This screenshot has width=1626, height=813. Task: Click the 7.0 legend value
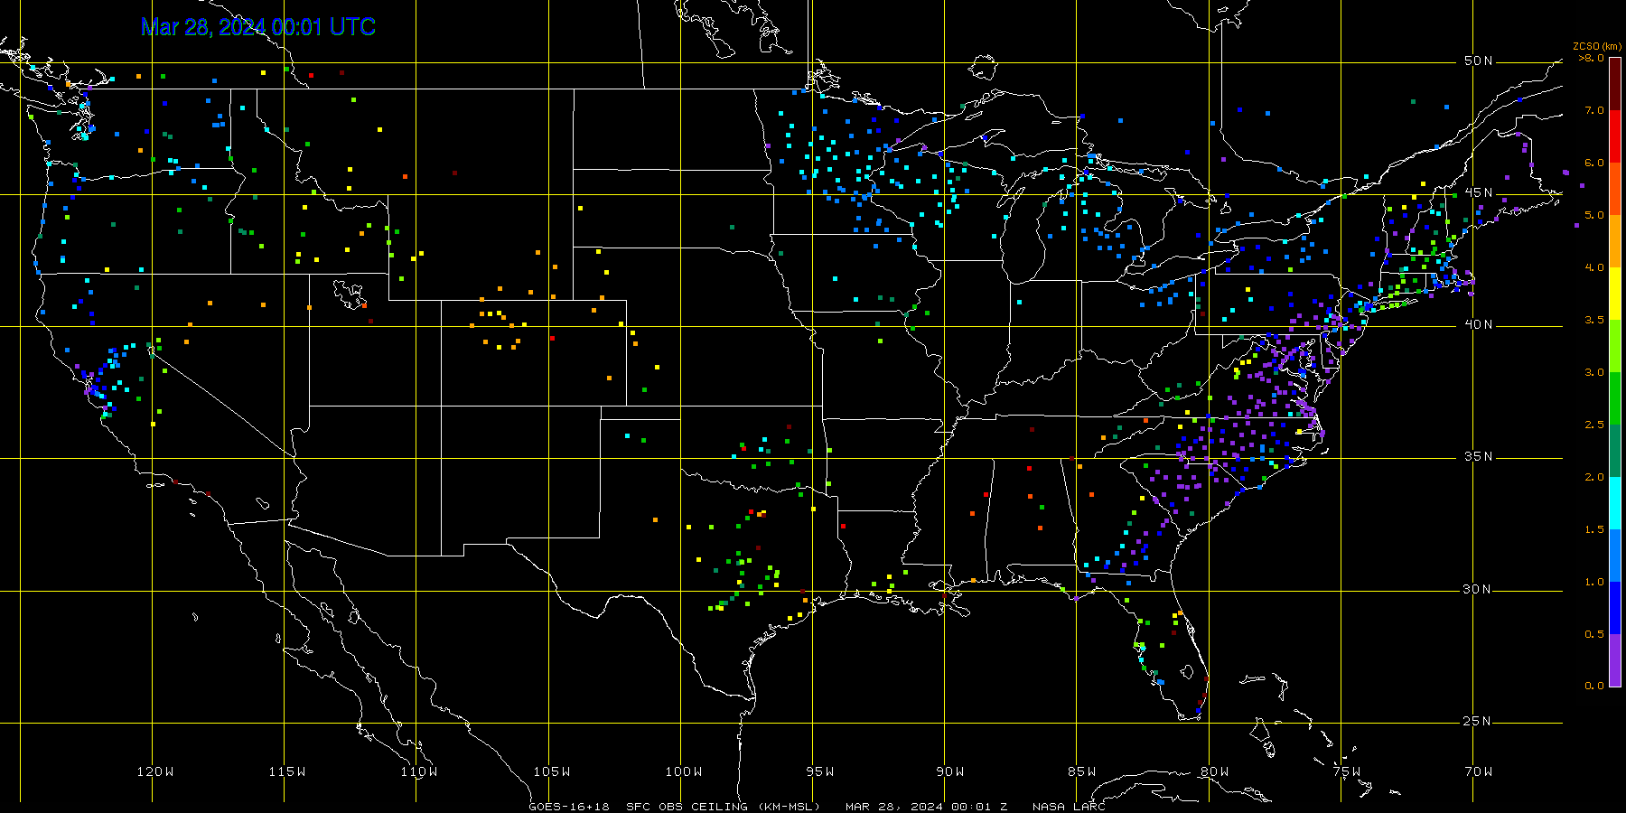point(1594,110)
